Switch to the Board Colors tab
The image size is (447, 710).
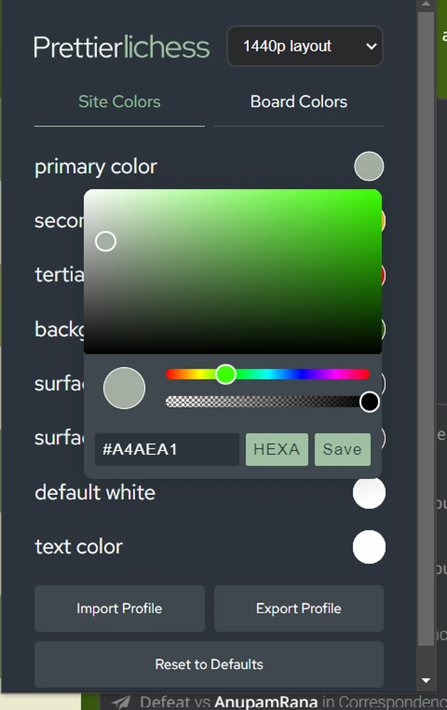point(298,102)
